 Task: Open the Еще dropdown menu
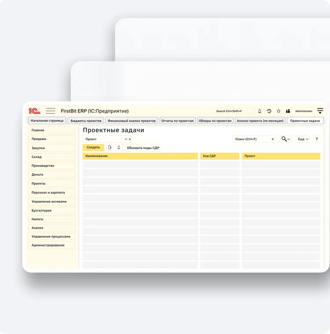[302, 139]
